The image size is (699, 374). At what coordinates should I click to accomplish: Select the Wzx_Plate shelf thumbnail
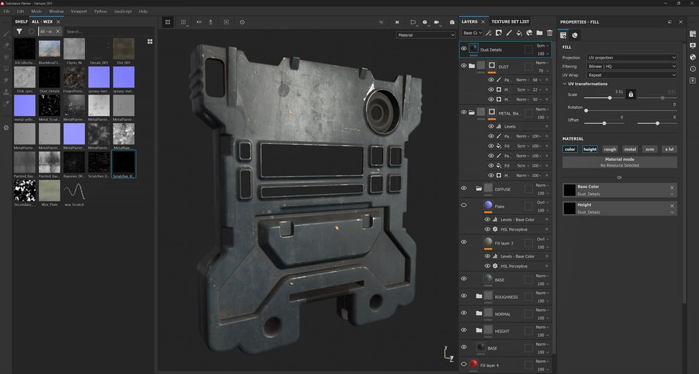click(x=49, y=191)
